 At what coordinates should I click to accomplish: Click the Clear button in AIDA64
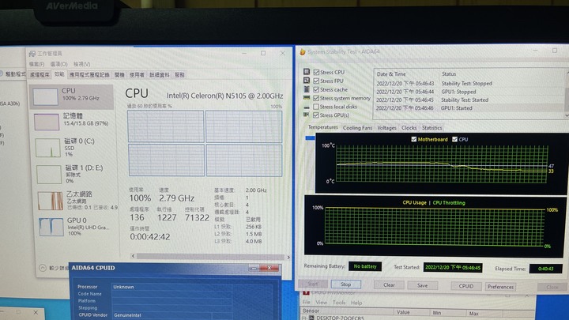389,284
